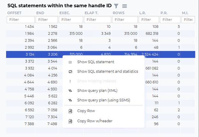Select Show SQL statement menu entry
This screenshot has width=199, height=137.
(96, 62)
